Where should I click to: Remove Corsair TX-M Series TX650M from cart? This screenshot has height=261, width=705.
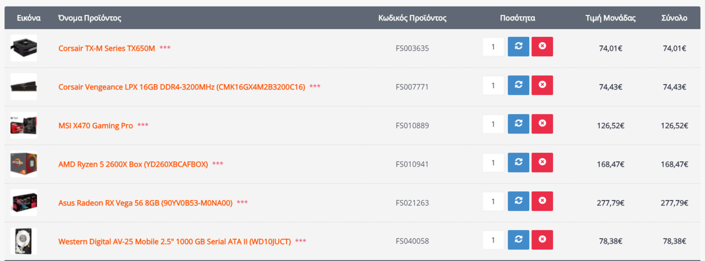pyautogui.click(x=542, y=47)
